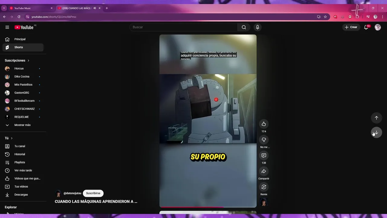The width and height of the screenshot is (387, 218).
Task: Dislike the short with thumbs down
Action: [264, 140]
